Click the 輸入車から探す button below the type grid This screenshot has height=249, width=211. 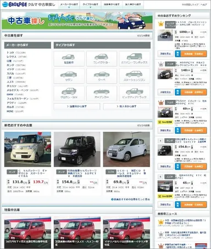click(126, 106)
